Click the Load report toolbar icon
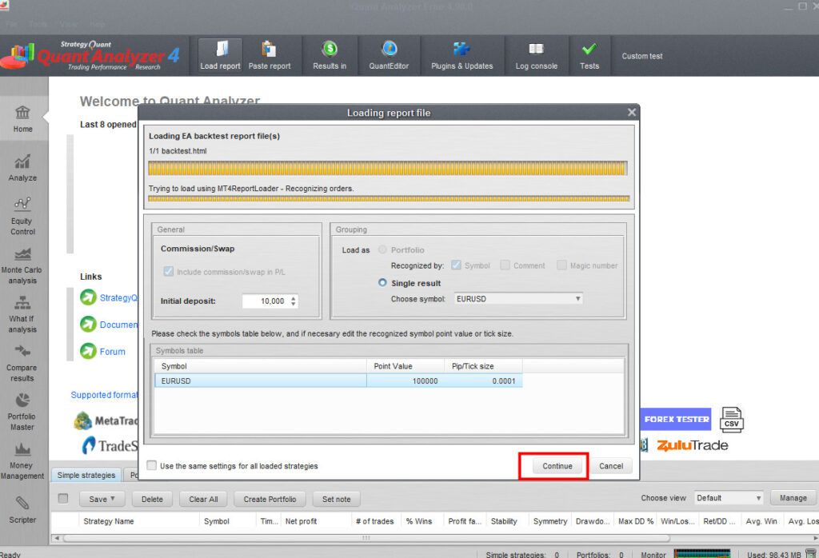 [x=220, y=55]
